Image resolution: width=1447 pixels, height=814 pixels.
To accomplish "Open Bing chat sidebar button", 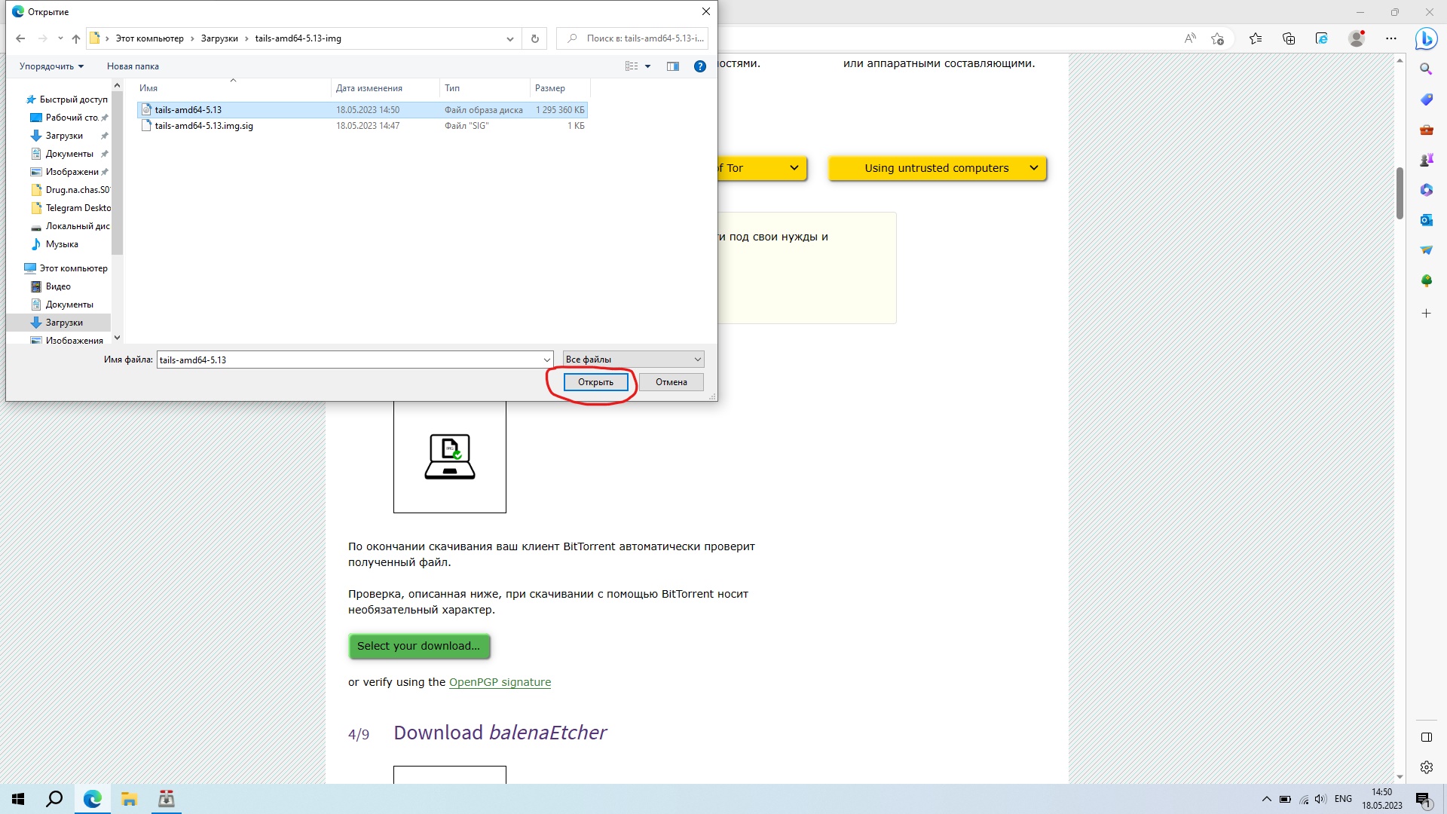I will click(1426, 38).
